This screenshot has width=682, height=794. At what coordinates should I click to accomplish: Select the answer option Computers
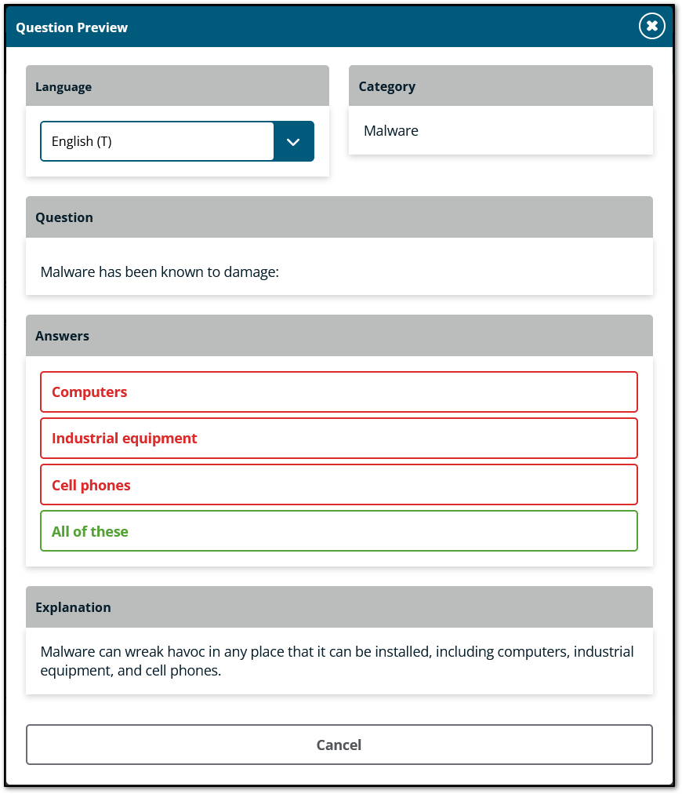pos(339,392)
